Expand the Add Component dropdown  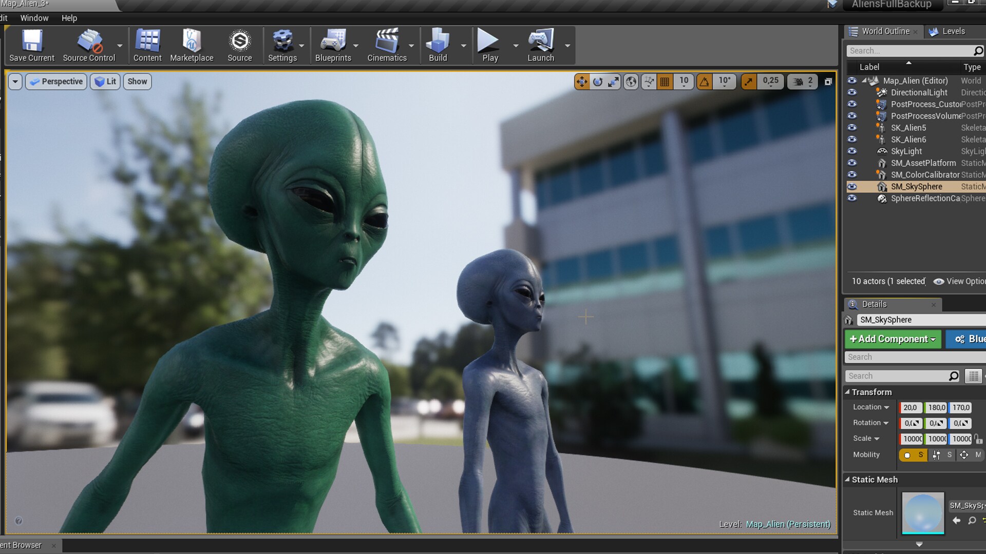point(892,339)
